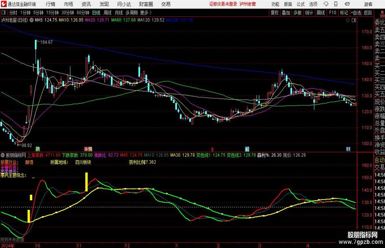
Task: Open the mail envelope icon
Action: click(x=347, y=4)
